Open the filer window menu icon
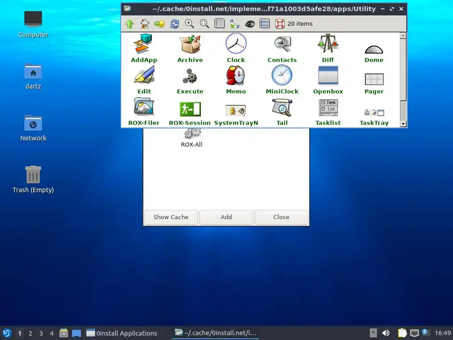453x340 pixels. 127,9
